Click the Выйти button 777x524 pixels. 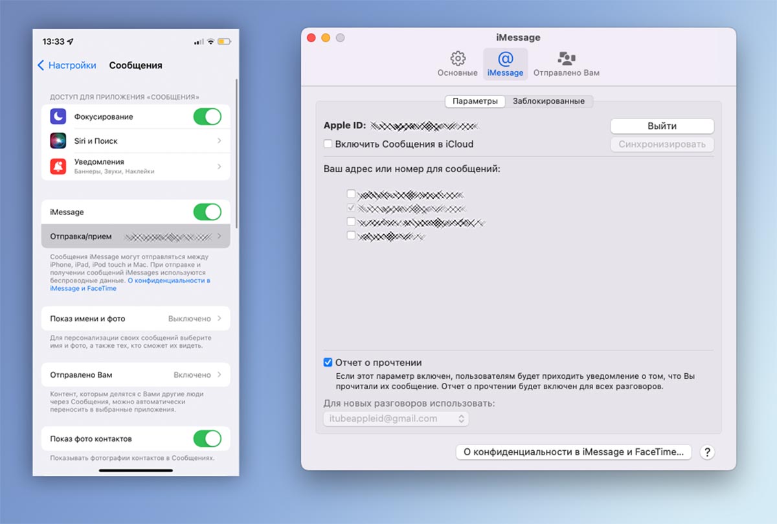coord(662,126)
